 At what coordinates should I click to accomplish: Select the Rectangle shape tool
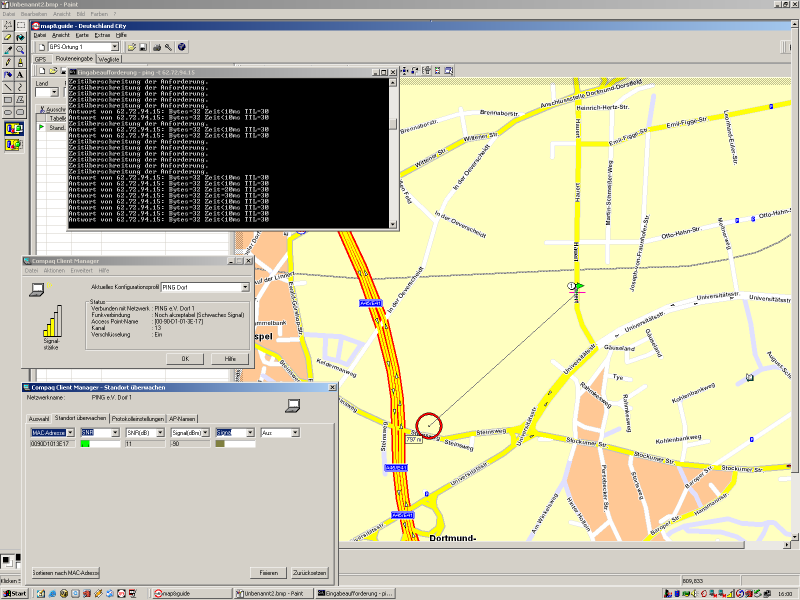tap(8, 100)
